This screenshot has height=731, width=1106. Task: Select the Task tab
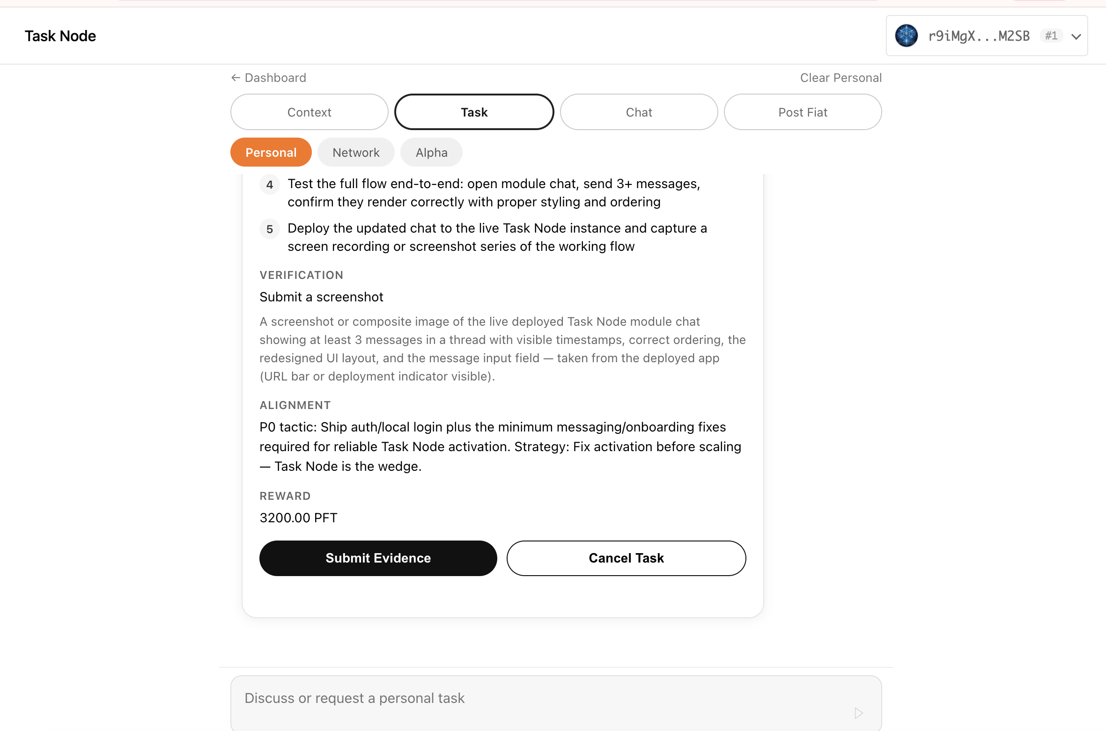click(x=474, y=112)
